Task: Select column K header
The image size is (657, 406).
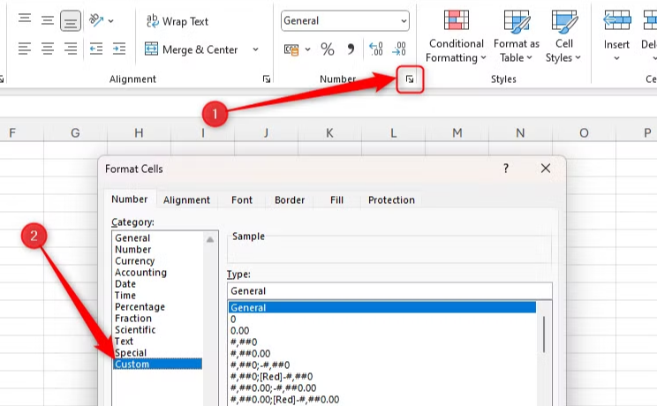Action: pyautogui.click(x=329, y=133)
